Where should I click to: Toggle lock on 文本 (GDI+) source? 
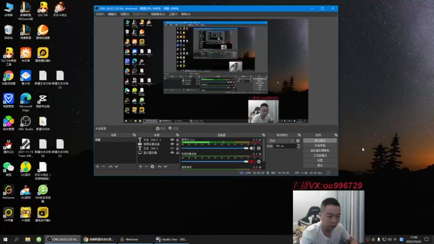pos(177,148)
